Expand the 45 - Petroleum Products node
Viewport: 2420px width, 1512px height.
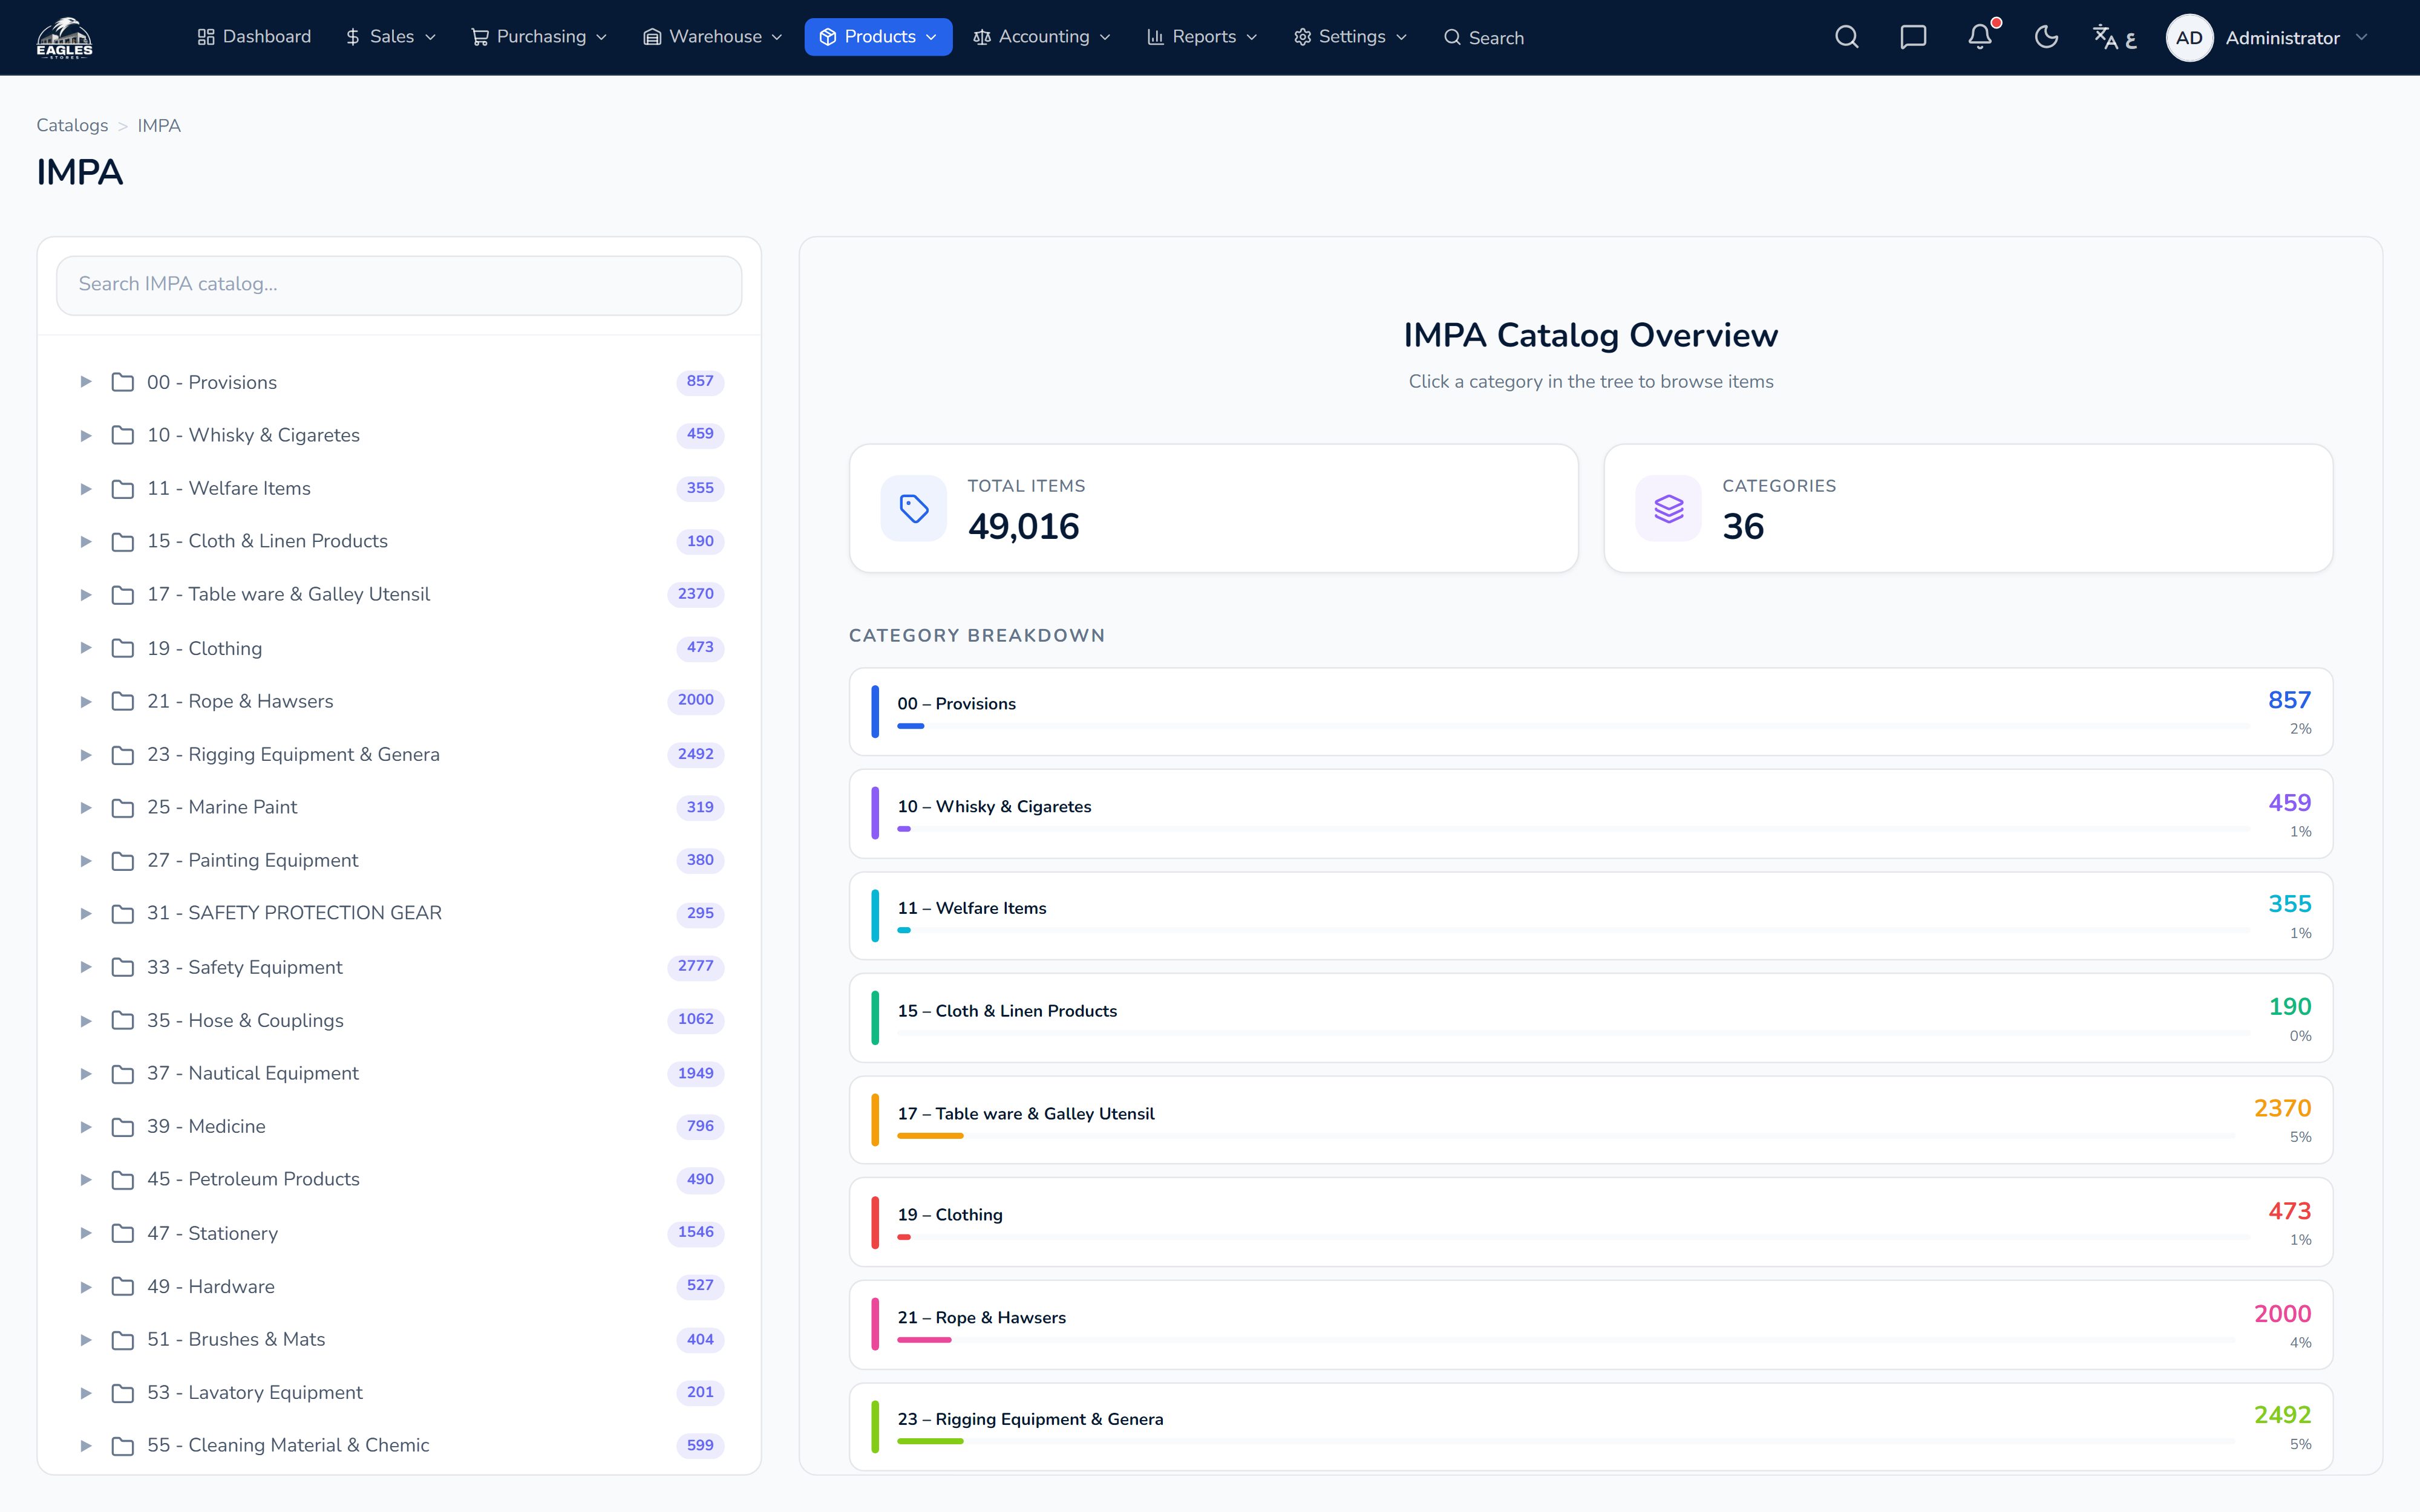tap(86, 1180)
